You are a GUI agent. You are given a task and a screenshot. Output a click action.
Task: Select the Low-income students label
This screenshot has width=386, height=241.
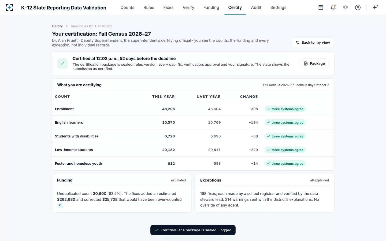[x=74, y=150]
